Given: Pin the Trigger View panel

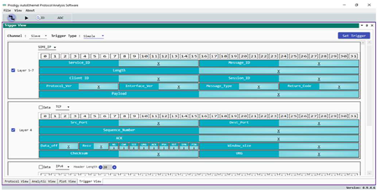Looking at the screenshot, I should tap(367, 25).
